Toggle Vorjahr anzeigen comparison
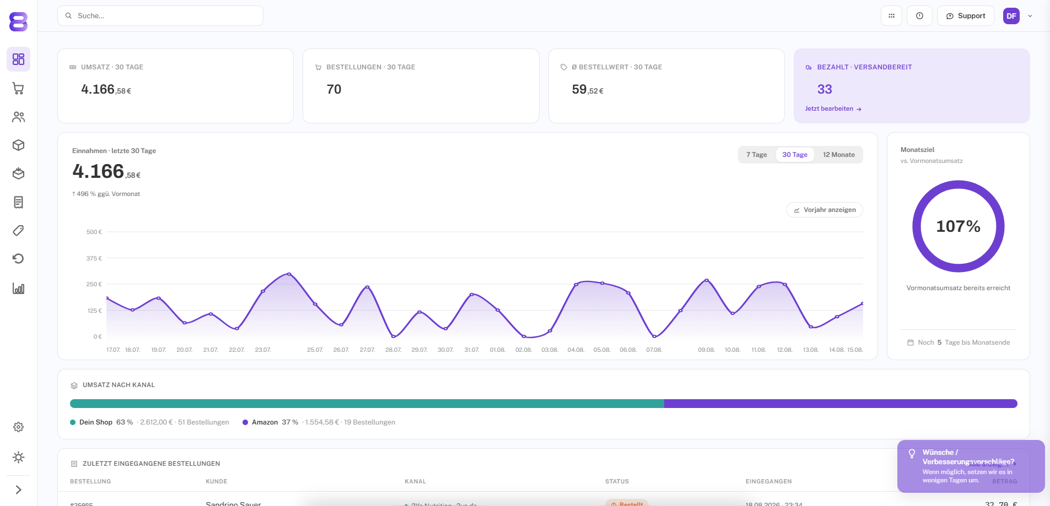The height and width of the screenshot is (506, 1050). pos(825,210)
